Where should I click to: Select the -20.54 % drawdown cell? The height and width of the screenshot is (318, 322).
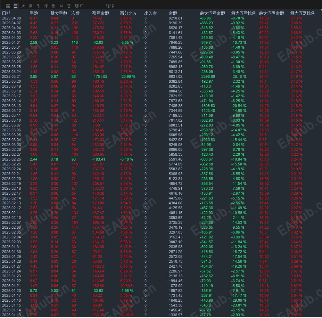(239, 106)
